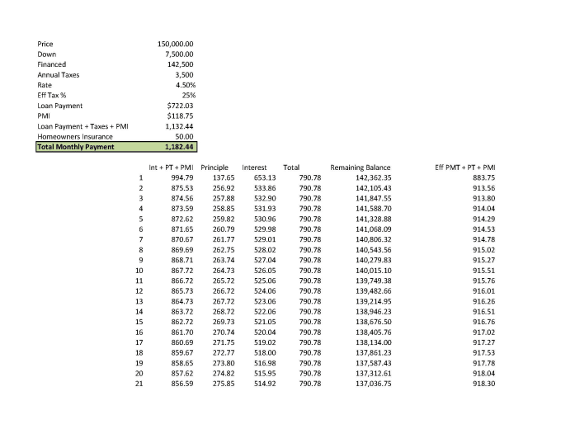
Task: Select row number 10
Action: [139, 271]
